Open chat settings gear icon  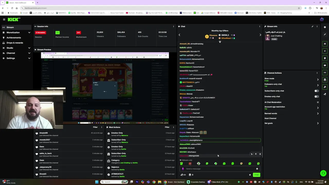pyautogui.click(x=250, y=175)
